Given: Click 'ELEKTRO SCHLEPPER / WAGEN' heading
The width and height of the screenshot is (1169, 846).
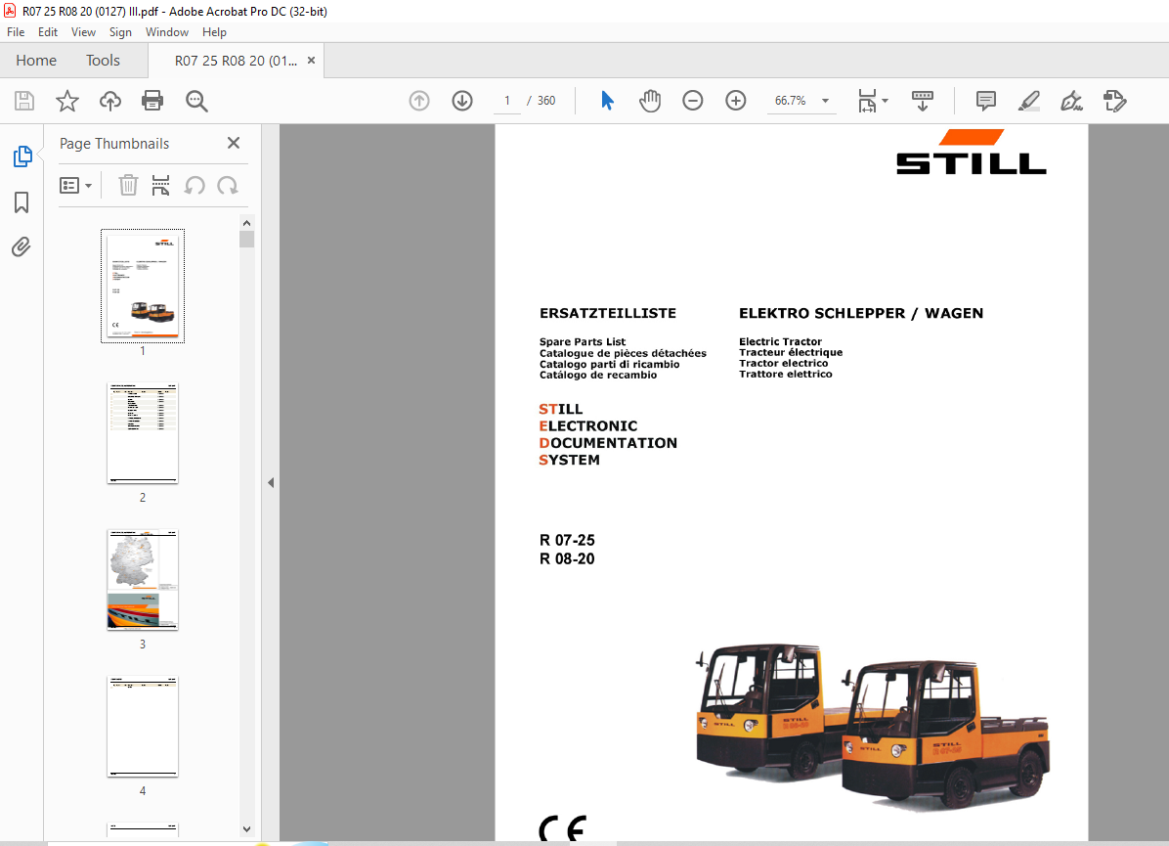Looking at the screenshot, I should (861, 313).
